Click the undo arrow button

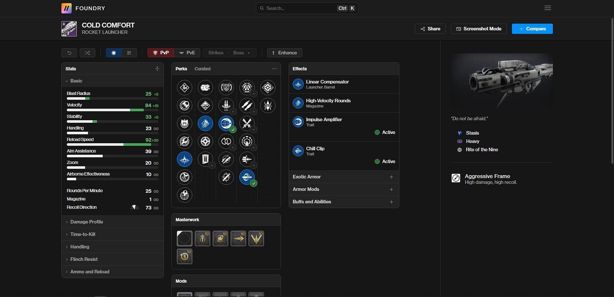click(69, 53)
